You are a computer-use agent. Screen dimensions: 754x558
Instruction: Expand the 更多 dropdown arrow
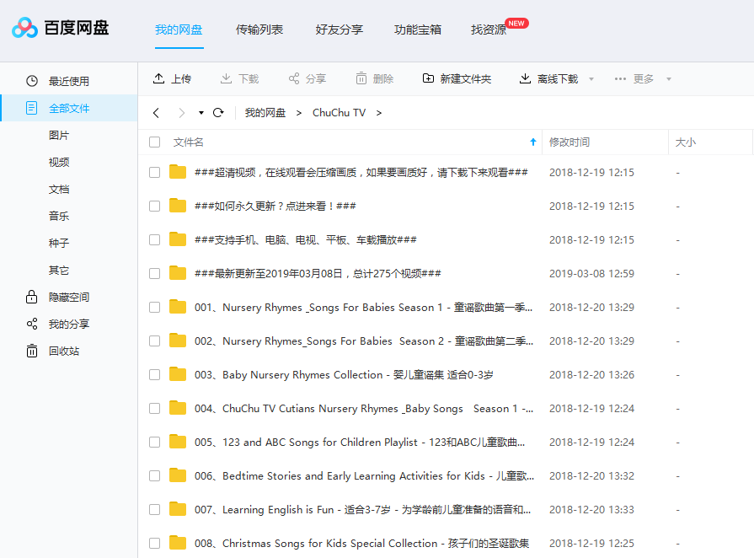(x=668, y=79)
